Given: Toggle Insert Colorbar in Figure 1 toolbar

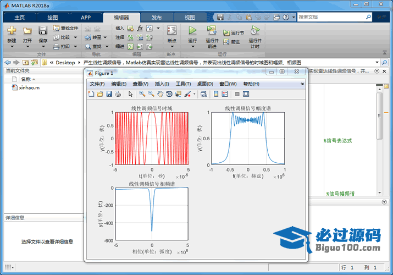Looking at the screenshot, I should (216, 94).
